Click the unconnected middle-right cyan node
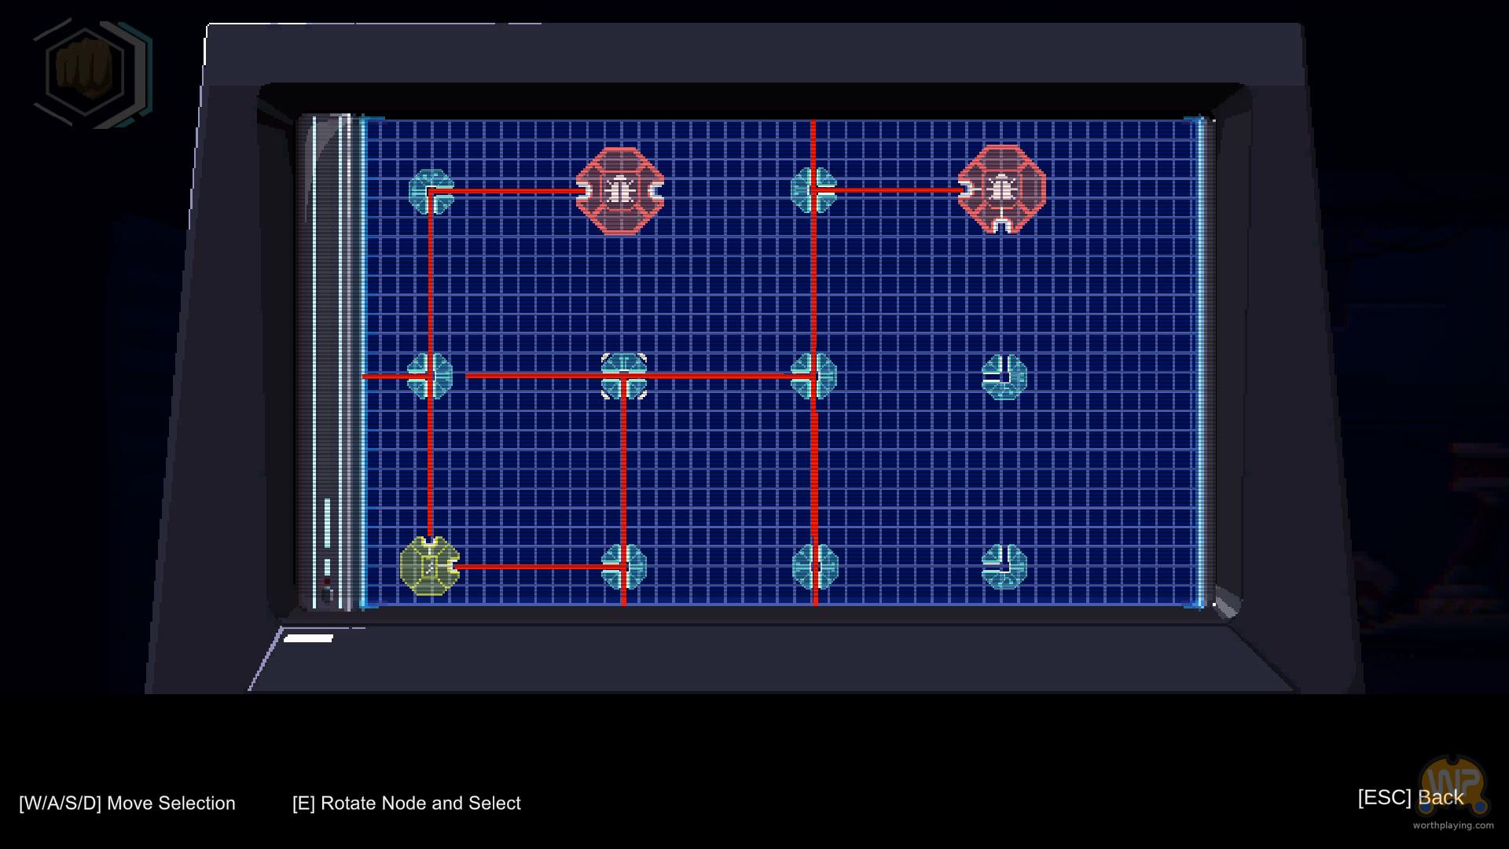Image resolution: width=1509 pixels, height=849 pixels. click(x=1004, y=377)
